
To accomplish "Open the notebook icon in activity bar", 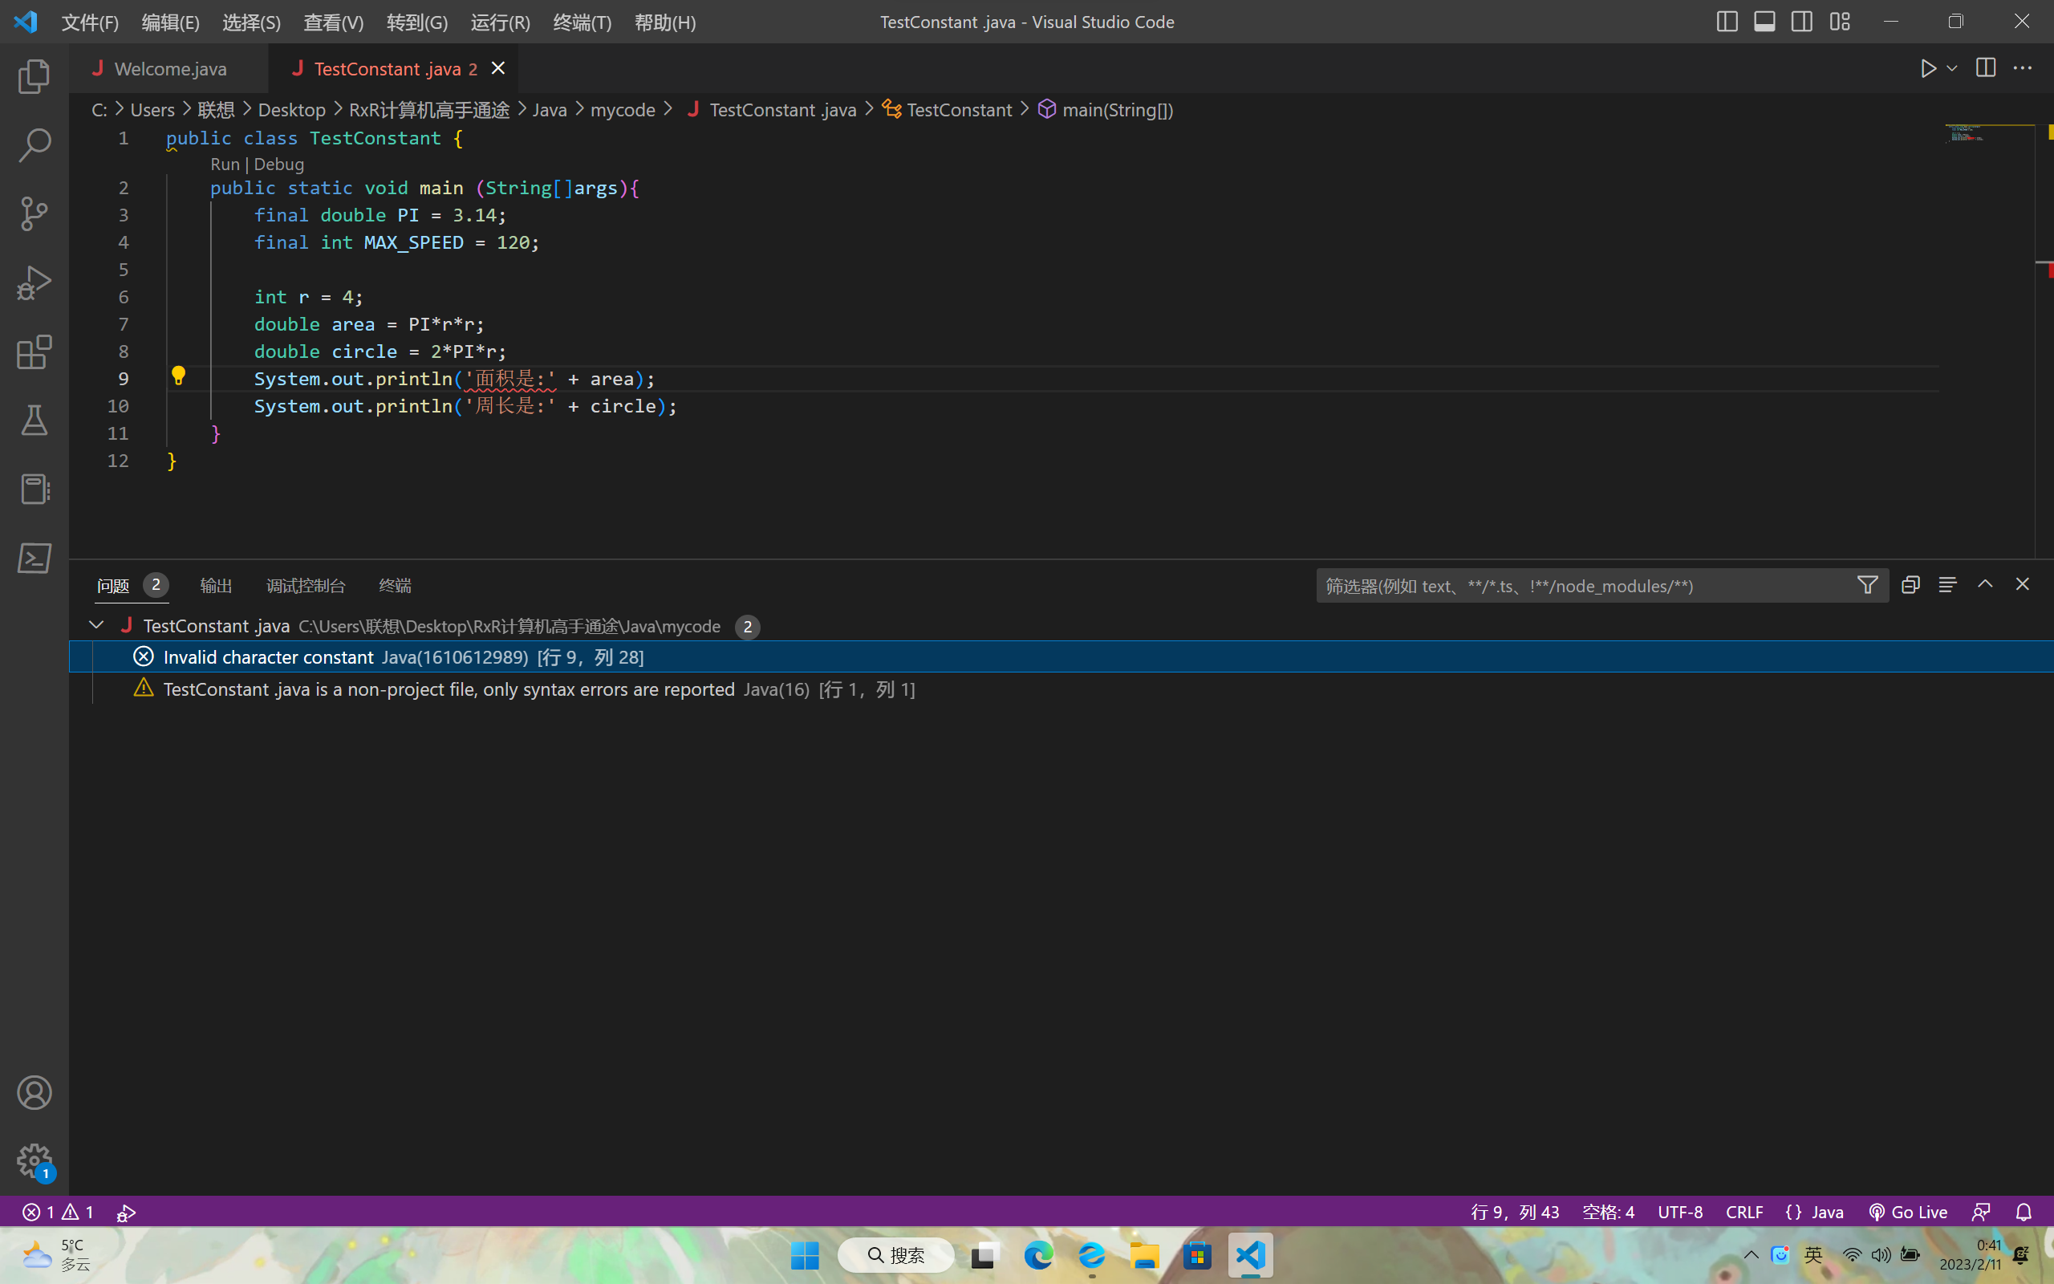I will 34,490.
